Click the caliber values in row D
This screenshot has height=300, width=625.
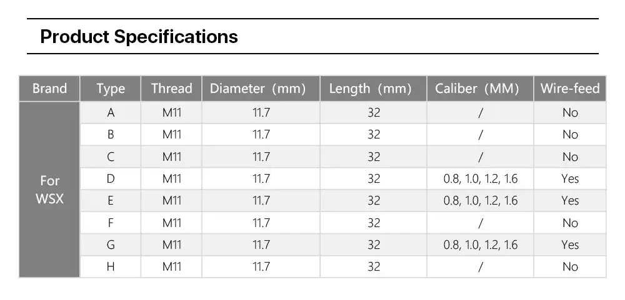click(x=480, y=178)
